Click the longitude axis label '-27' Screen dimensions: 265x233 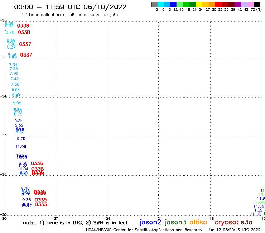pyautogui.click(x=55, y=218)
